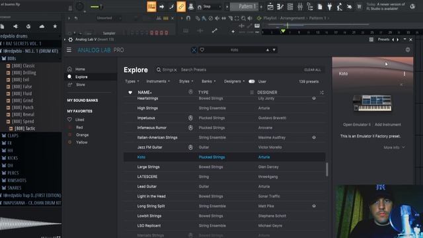Open the Home tab in Analog Lab
423x238 pixels.
(80, 69)
